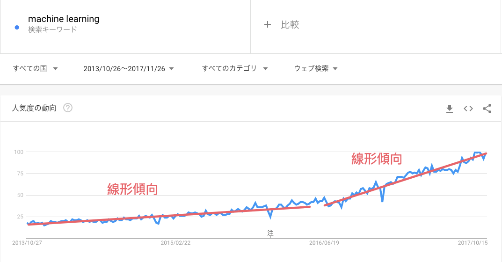Open the embed code icon
Screen dimensions: 502x262
pyautogui.click(x=468, y=109)
